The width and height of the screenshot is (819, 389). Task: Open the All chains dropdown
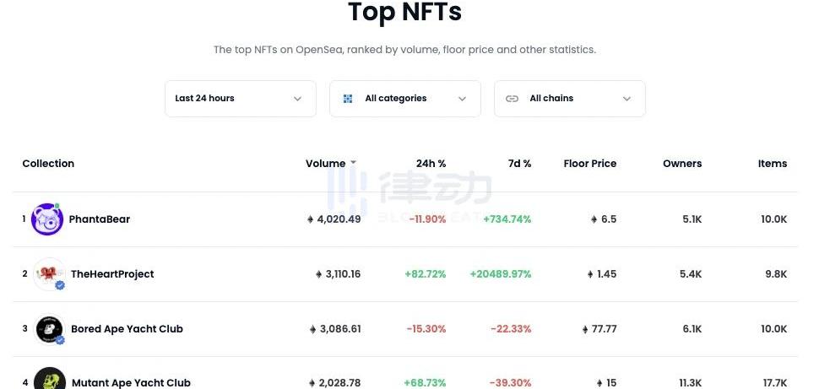coord(570,99)
